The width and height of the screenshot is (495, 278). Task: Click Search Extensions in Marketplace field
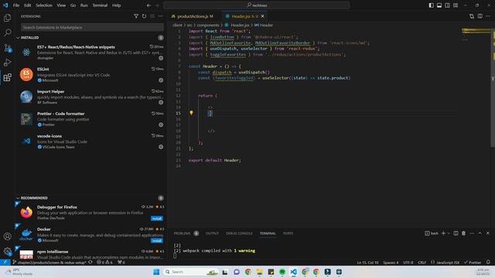coord(92,28)
